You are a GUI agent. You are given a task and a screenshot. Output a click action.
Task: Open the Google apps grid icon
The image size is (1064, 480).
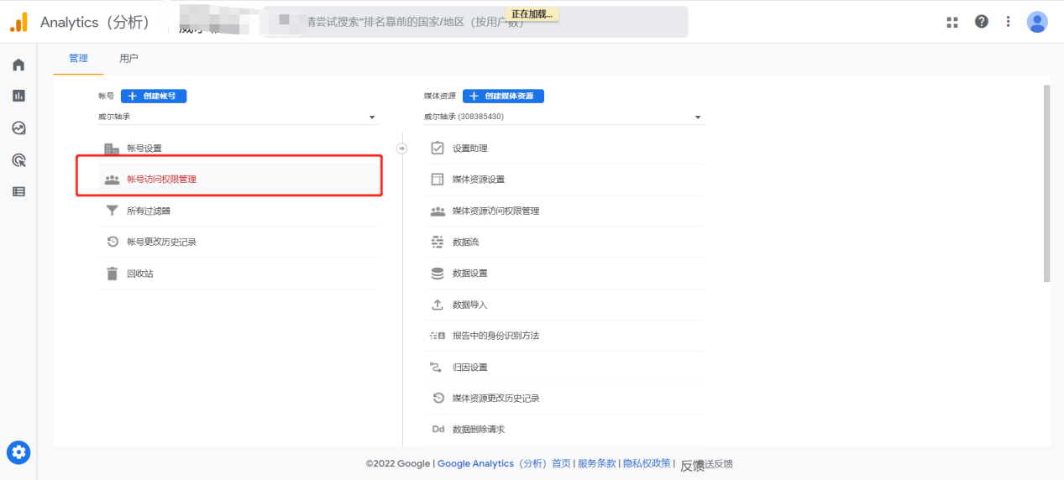point(952,22)
